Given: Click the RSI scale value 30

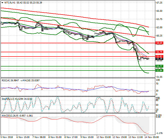Looking at the screenshot, I should point(157,91).
